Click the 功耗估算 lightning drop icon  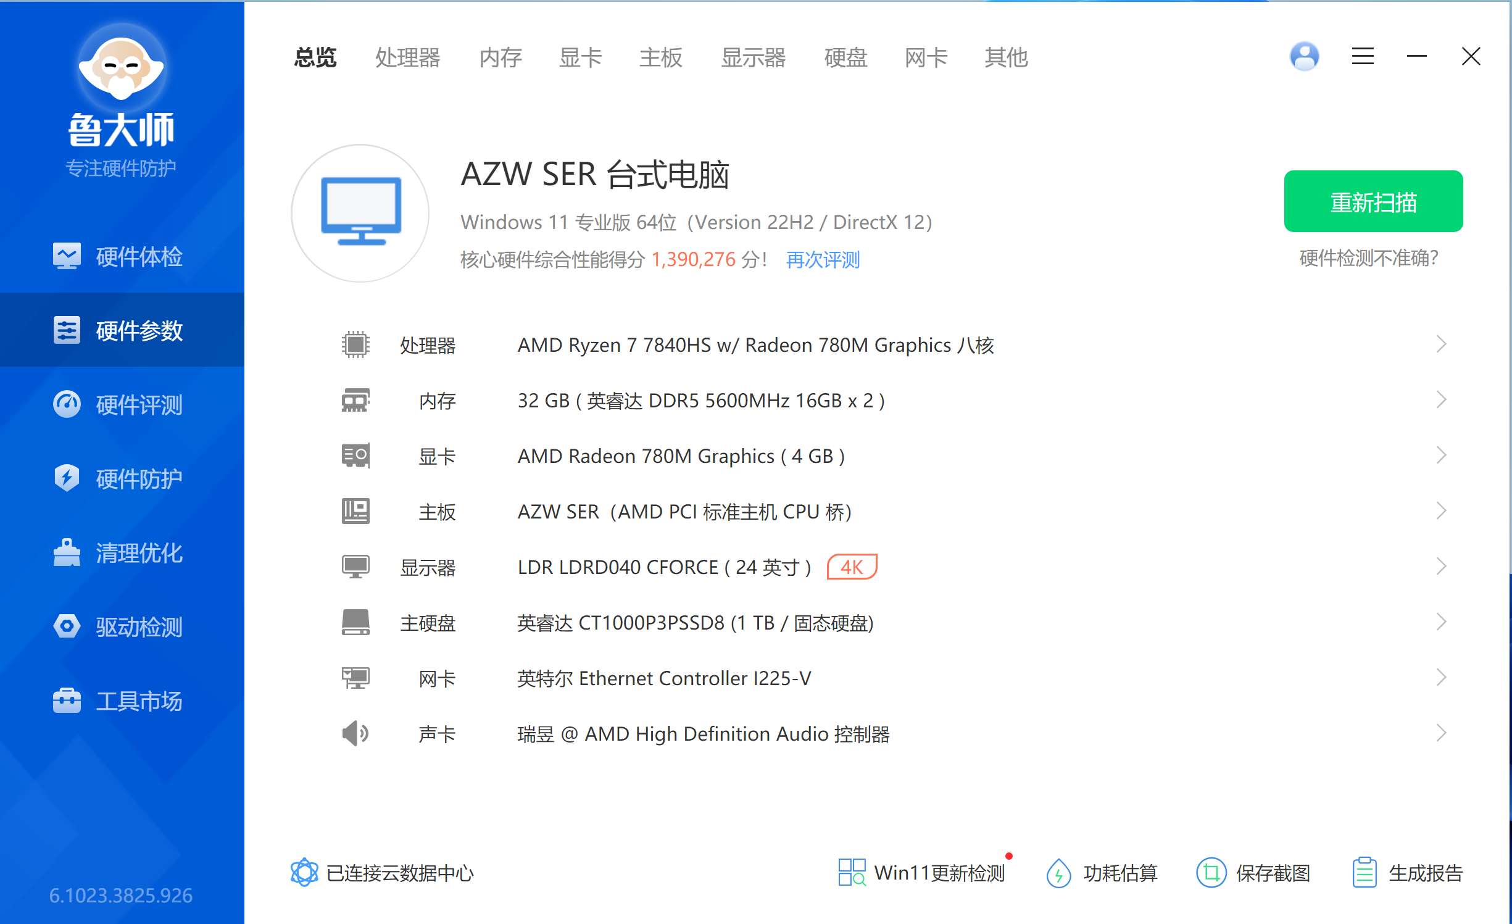pos(1058,873)
